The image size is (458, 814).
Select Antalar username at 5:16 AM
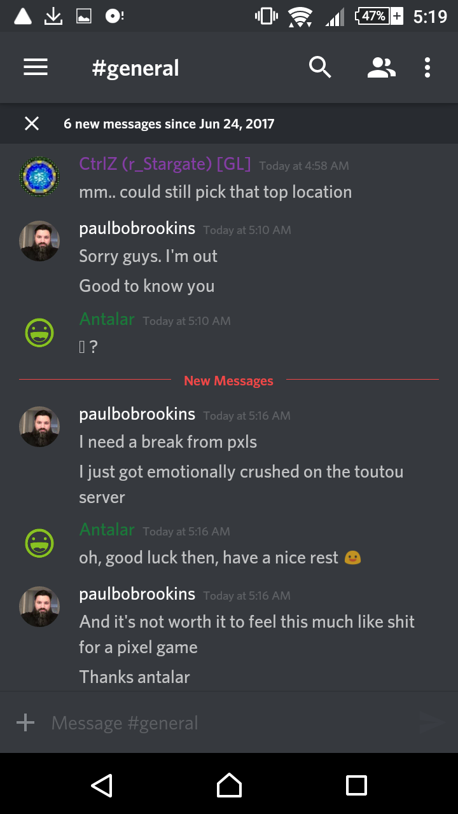pyautogui.click(x=107, y=530)
